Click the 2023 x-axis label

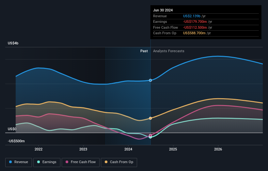83,149
